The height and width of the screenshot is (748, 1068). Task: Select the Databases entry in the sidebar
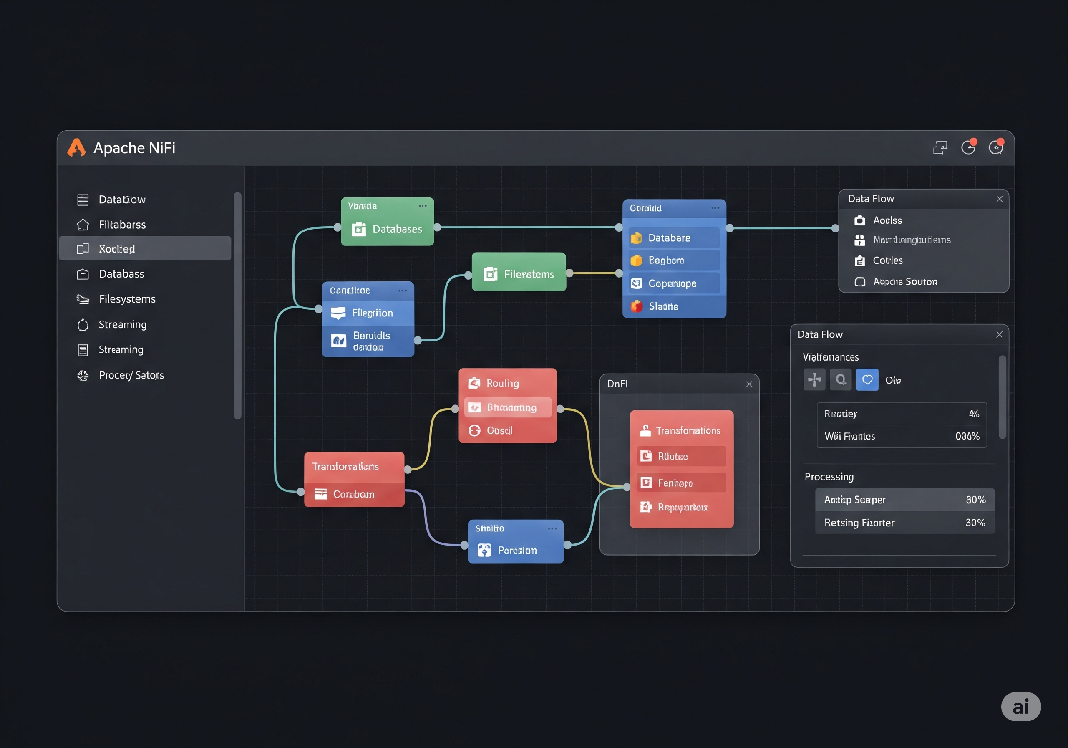[121, 274]
